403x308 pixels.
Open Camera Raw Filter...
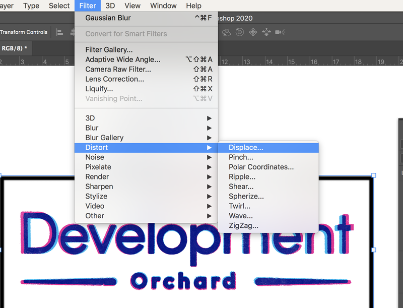(x=146, y=69)
